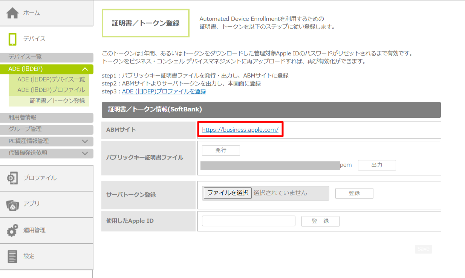Image resolution: width=465 pixels, height=278 pixels.
Task: Click the Apps icon in sidebar
Action: (x=12, y=204)
